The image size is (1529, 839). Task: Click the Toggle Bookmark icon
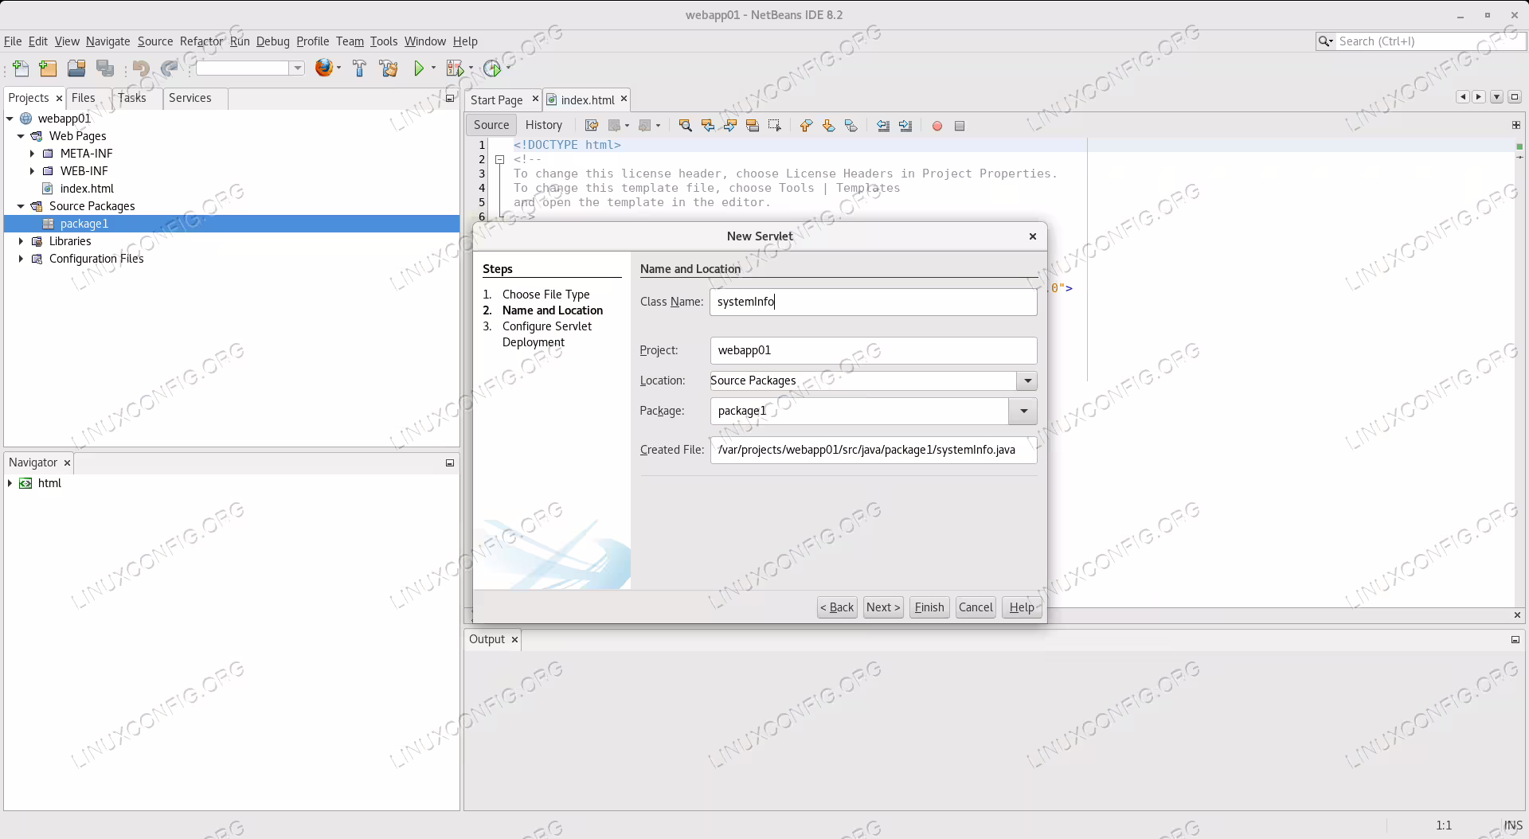[851, 126]
